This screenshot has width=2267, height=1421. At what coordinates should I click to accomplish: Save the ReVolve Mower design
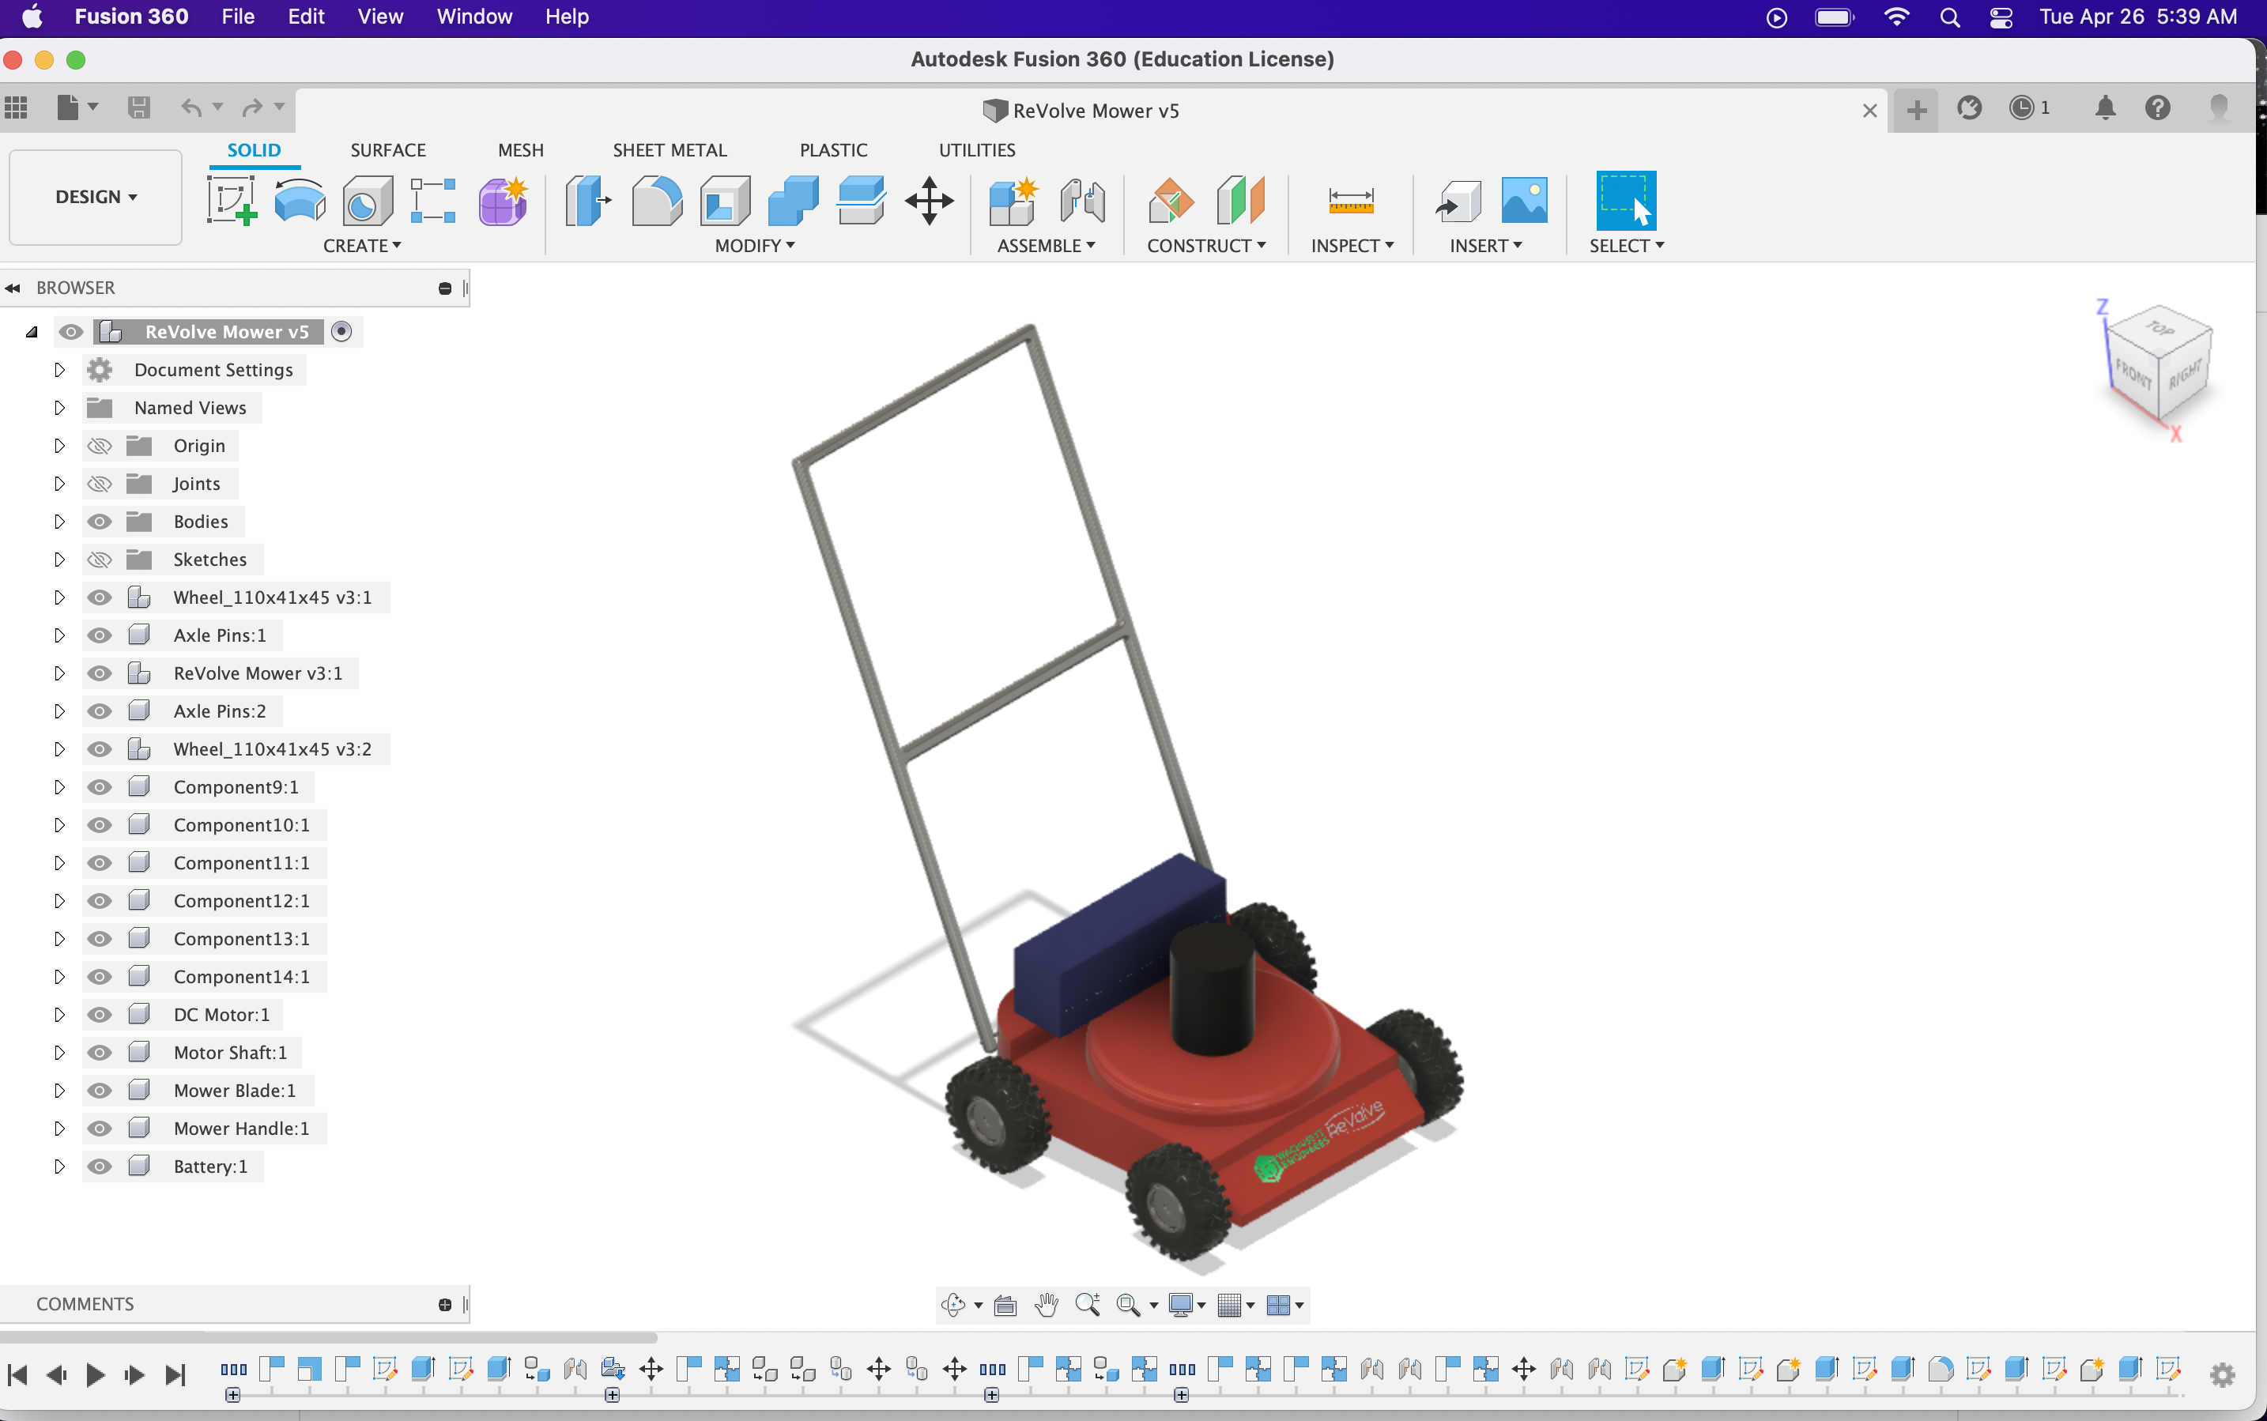point(138,107)
